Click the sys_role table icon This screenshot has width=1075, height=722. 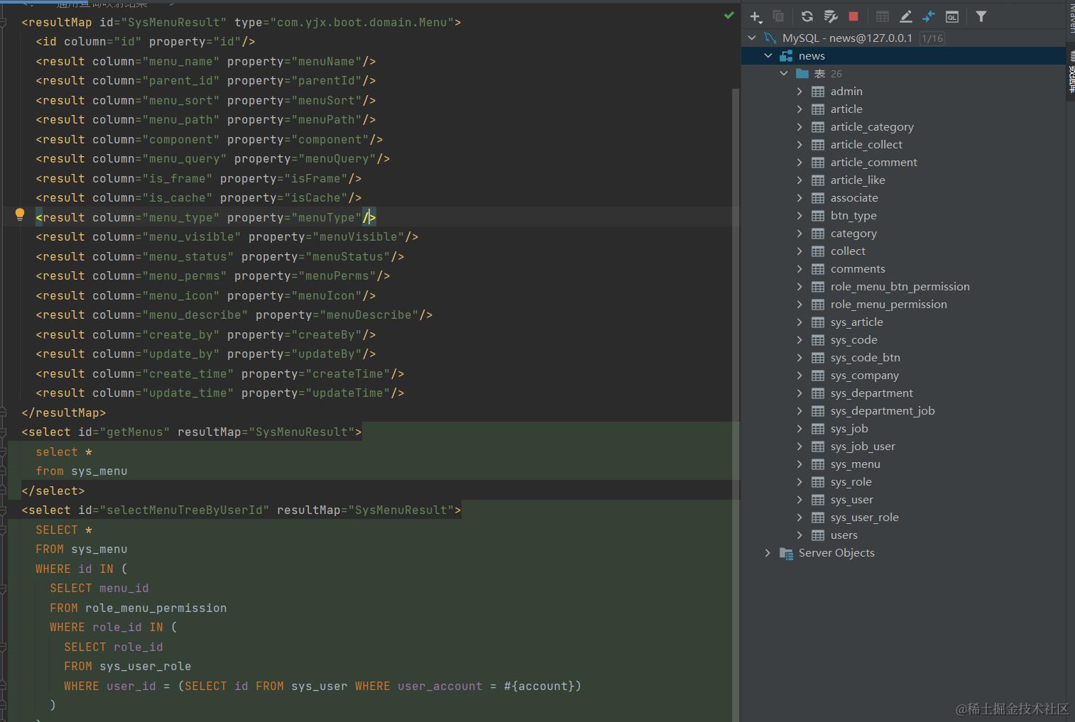coord(818,482)
